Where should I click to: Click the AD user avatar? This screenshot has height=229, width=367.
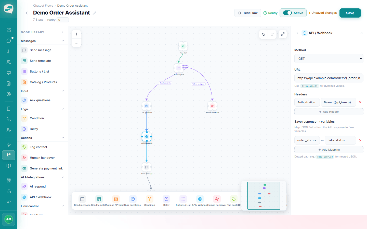[x=9, y=219]
